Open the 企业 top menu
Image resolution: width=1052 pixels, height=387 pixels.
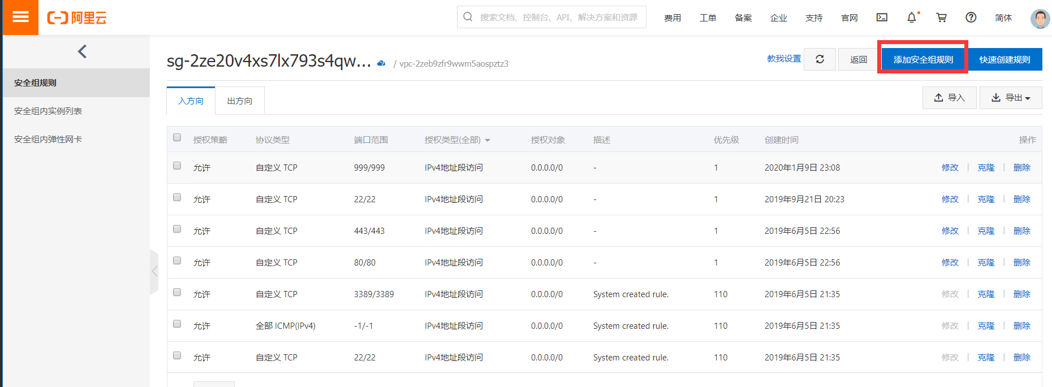coord(779,18)
